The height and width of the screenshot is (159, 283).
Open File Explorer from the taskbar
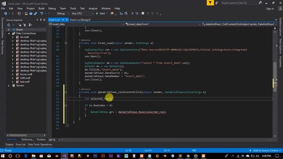coord(34,156)
